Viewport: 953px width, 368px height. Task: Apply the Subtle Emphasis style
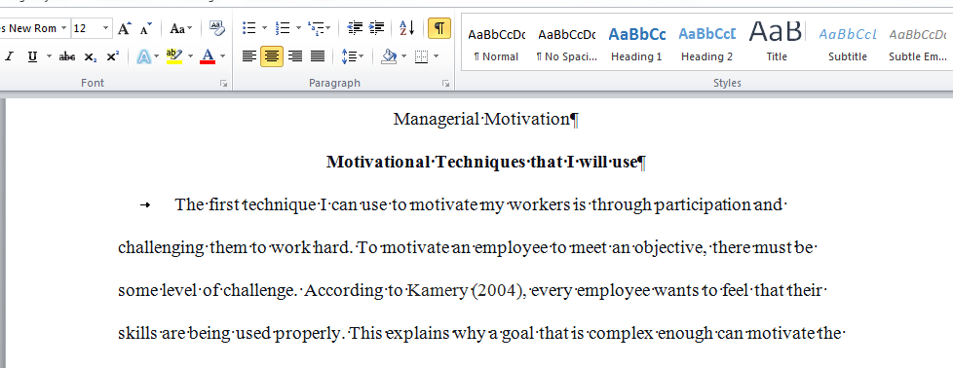tap(918, 43)
